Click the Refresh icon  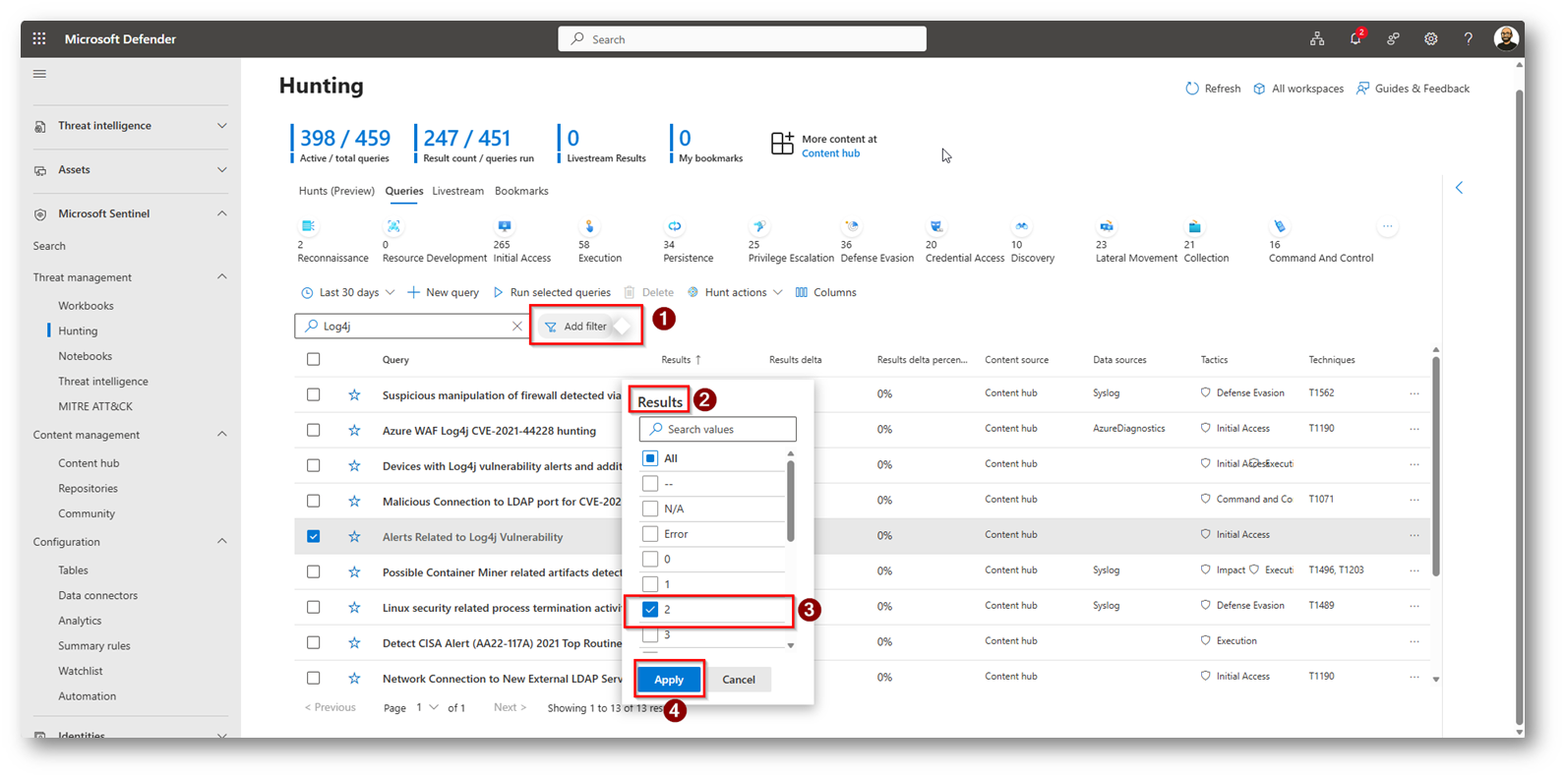point(1192,89)
